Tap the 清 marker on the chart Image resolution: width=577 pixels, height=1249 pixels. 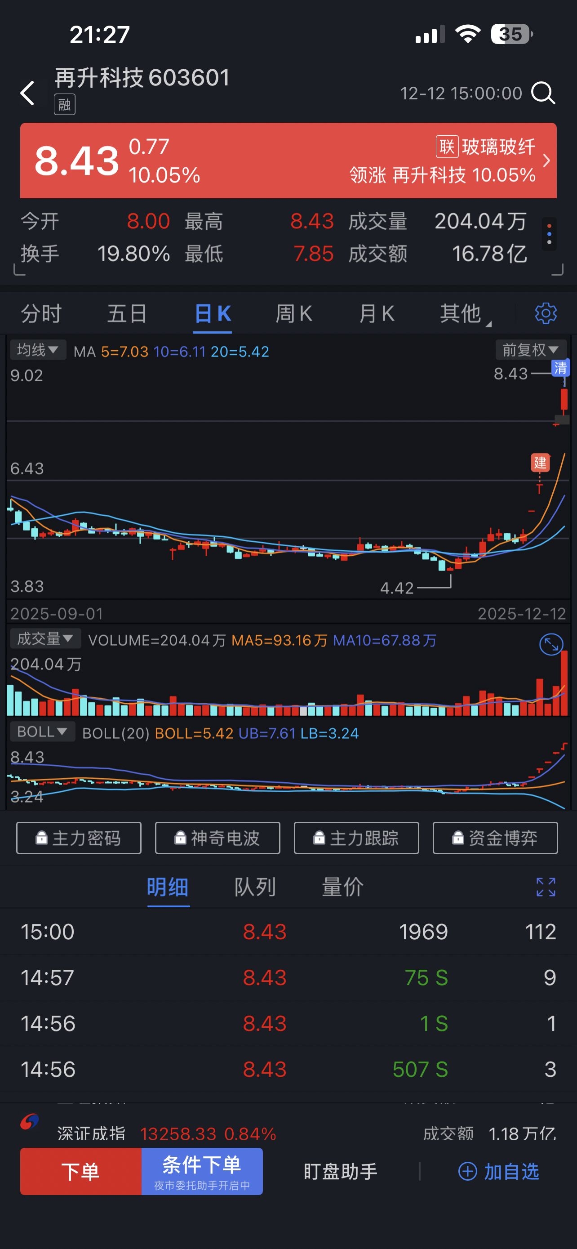pos(560,368)
